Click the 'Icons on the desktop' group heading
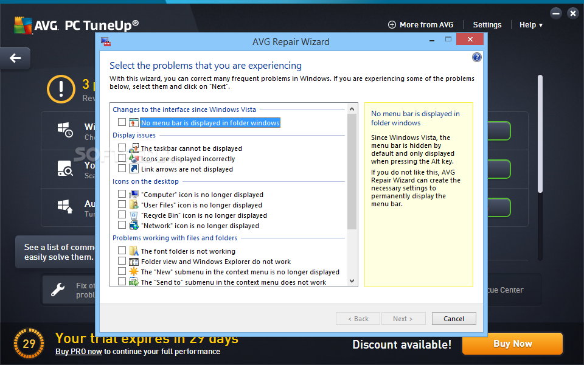The image size is (584, 365). click(145, 181)
